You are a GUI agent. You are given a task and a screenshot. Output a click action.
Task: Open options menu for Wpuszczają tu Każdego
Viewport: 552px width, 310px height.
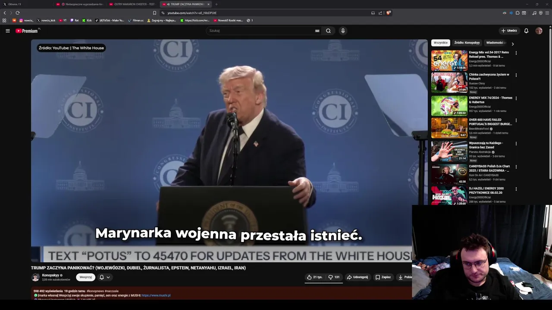point(516,143)
